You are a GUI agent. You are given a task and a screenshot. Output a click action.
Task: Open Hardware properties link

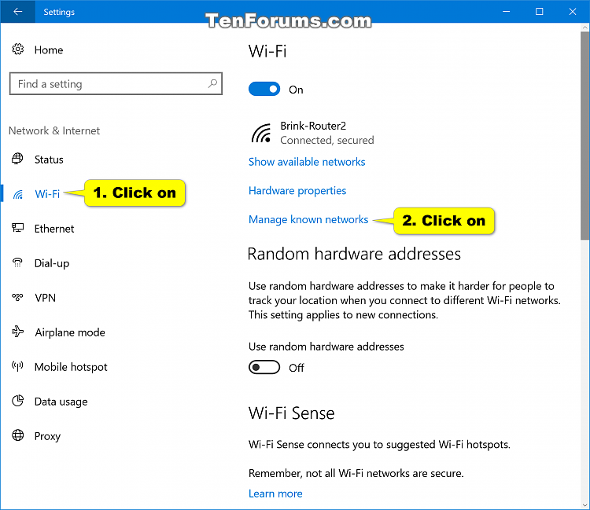click(297, 191)
